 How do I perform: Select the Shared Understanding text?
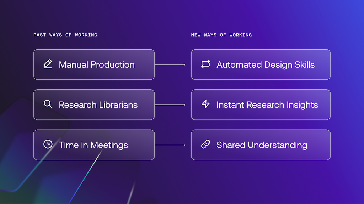pos(262,145)
